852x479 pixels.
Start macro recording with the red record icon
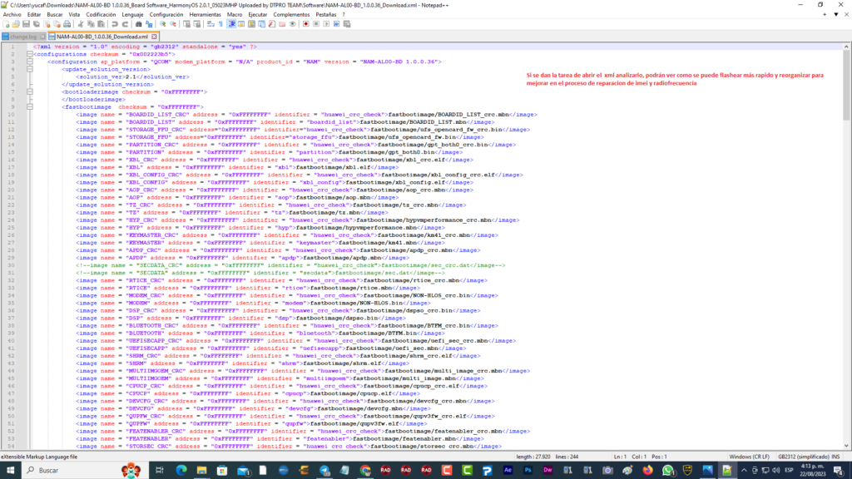pos(305,25)
